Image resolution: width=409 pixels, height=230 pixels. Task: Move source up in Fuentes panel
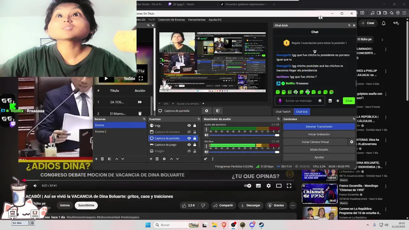(x=172, y=159)
